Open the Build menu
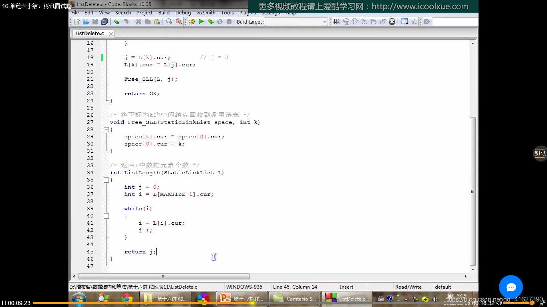This screenshot has height=307, width=547. pyautogui.click(x=164, y=13)
